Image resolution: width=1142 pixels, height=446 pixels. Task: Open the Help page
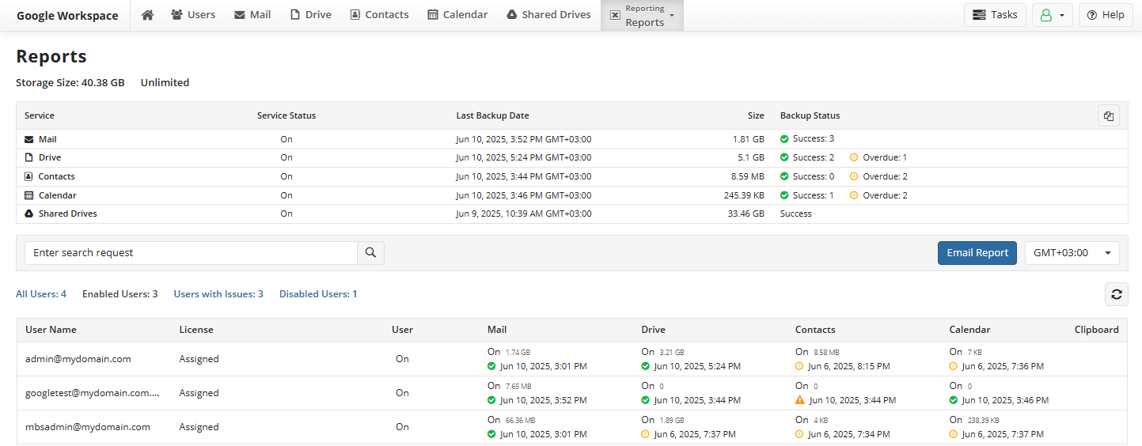point(1106,15)
